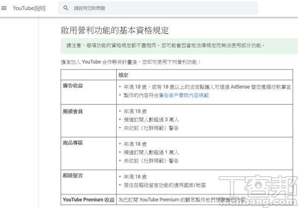Click the 商品專區 row label
Viewport: 298px width, 208px height.
[73, 143]
